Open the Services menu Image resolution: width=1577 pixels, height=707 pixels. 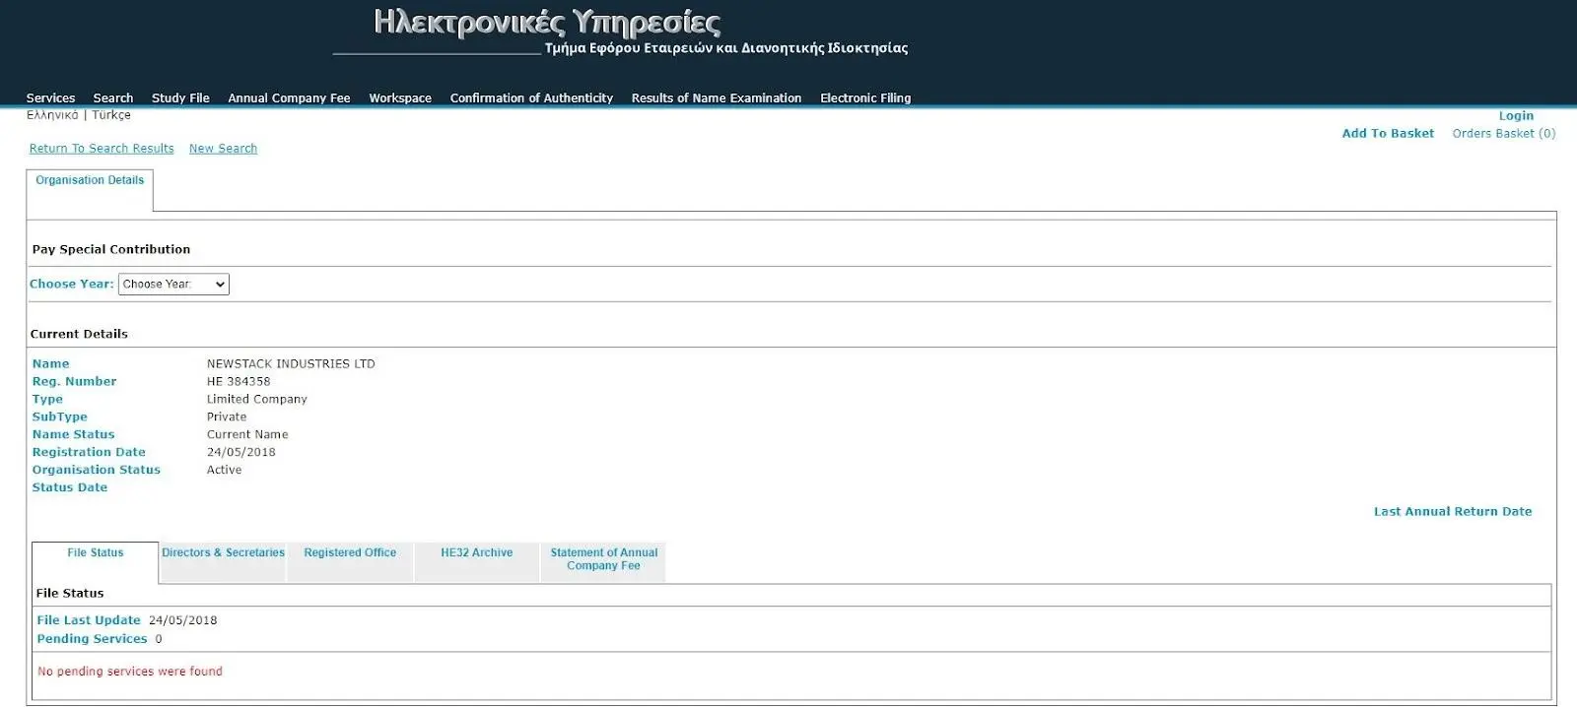pos(50,98)
